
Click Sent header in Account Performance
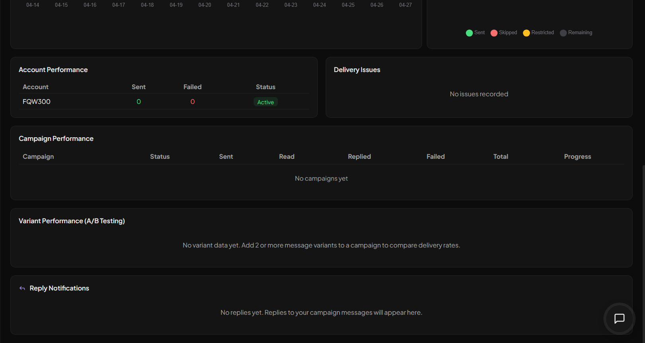click(139, 87)
